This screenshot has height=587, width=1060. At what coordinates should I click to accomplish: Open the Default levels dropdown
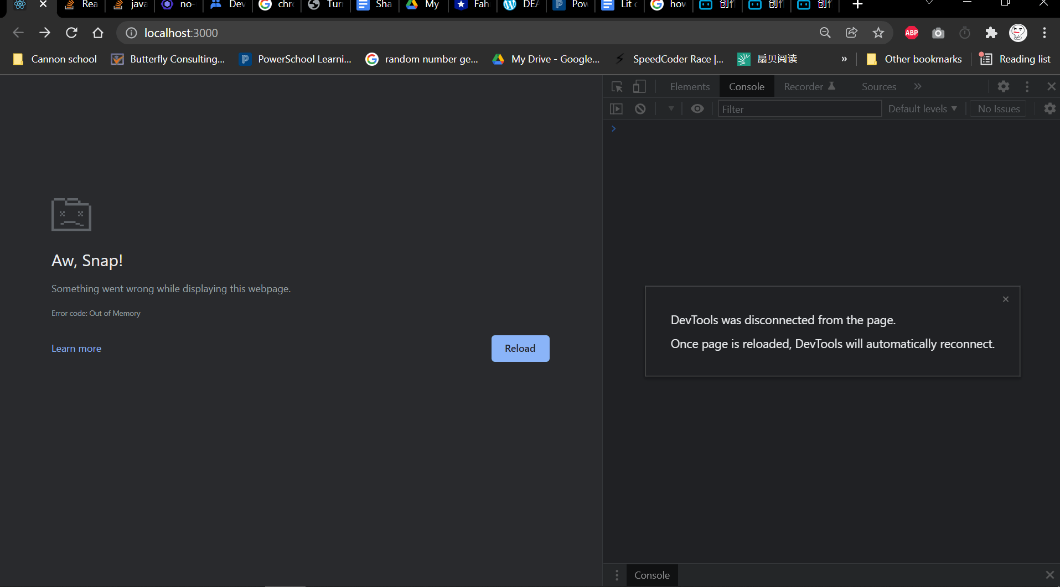pyautogui.click(x=922, y=108)
